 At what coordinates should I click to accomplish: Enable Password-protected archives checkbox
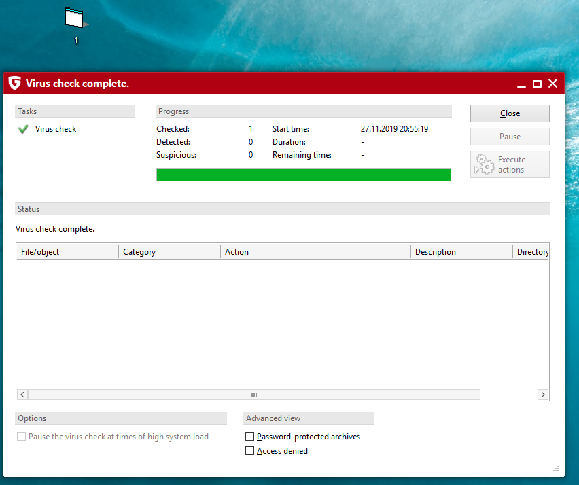pos(250,437)
